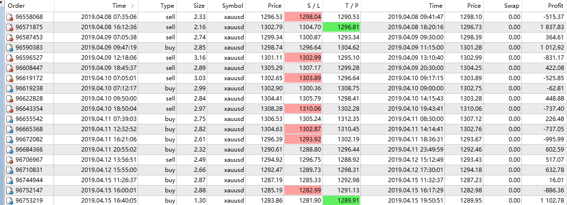Click the sell icon for order 96619172

pyautogui.click(x=9, y=78)
